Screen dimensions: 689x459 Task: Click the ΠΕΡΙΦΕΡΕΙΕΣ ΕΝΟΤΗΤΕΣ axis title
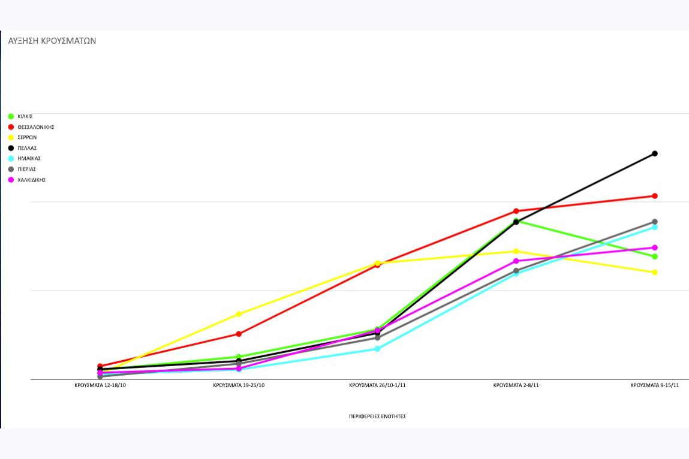coord(377,416)
